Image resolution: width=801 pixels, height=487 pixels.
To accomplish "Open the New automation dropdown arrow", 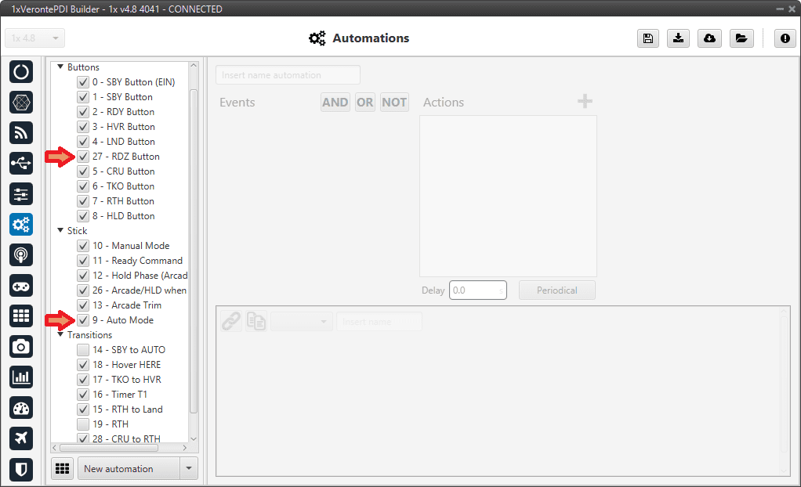I will click(188, 469).
